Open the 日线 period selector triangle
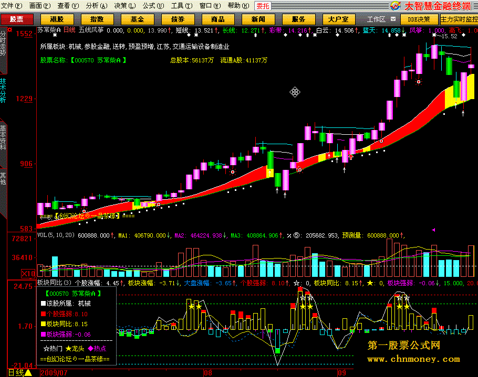The width and height of the screenshot is (478, 377). 28,373
